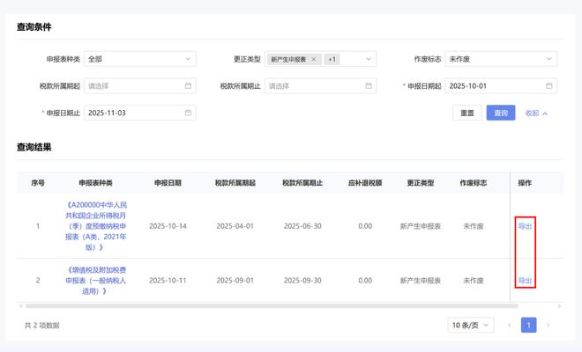Change page size via 10 条/页 selector
582x352 pixels.
pos(468,325)
